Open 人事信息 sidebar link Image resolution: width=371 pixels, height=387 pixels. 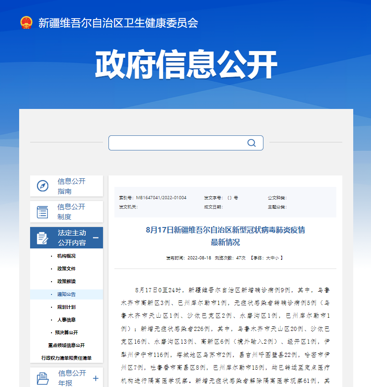click(67, 320)
